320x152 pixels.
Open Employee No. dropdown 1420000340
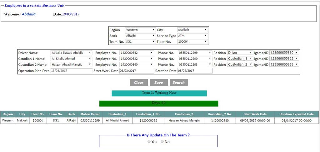[x=137, y=64]
